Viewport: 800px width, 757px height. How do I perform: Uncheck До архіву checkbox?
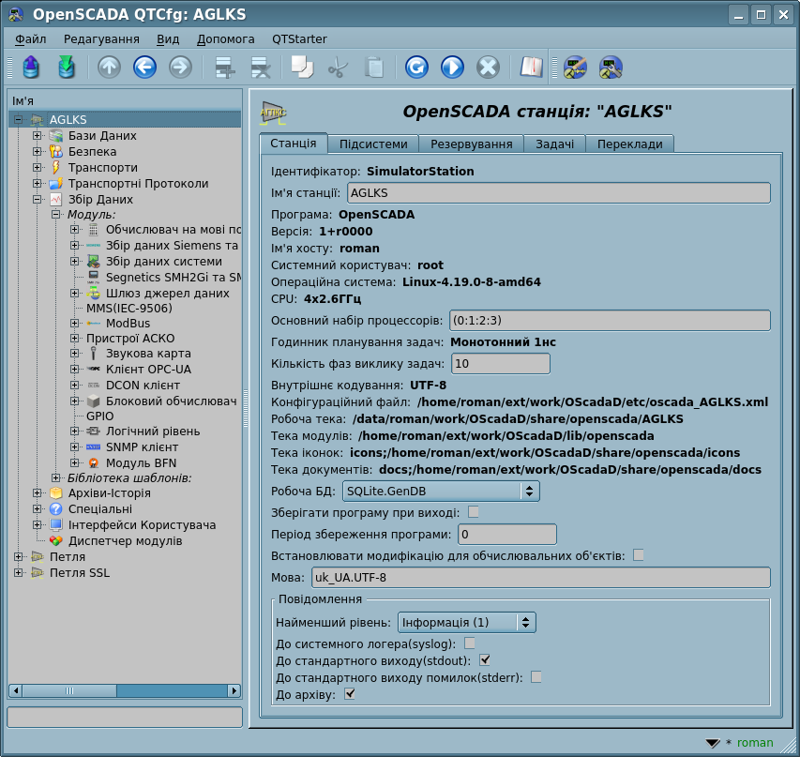pos(350,694)
